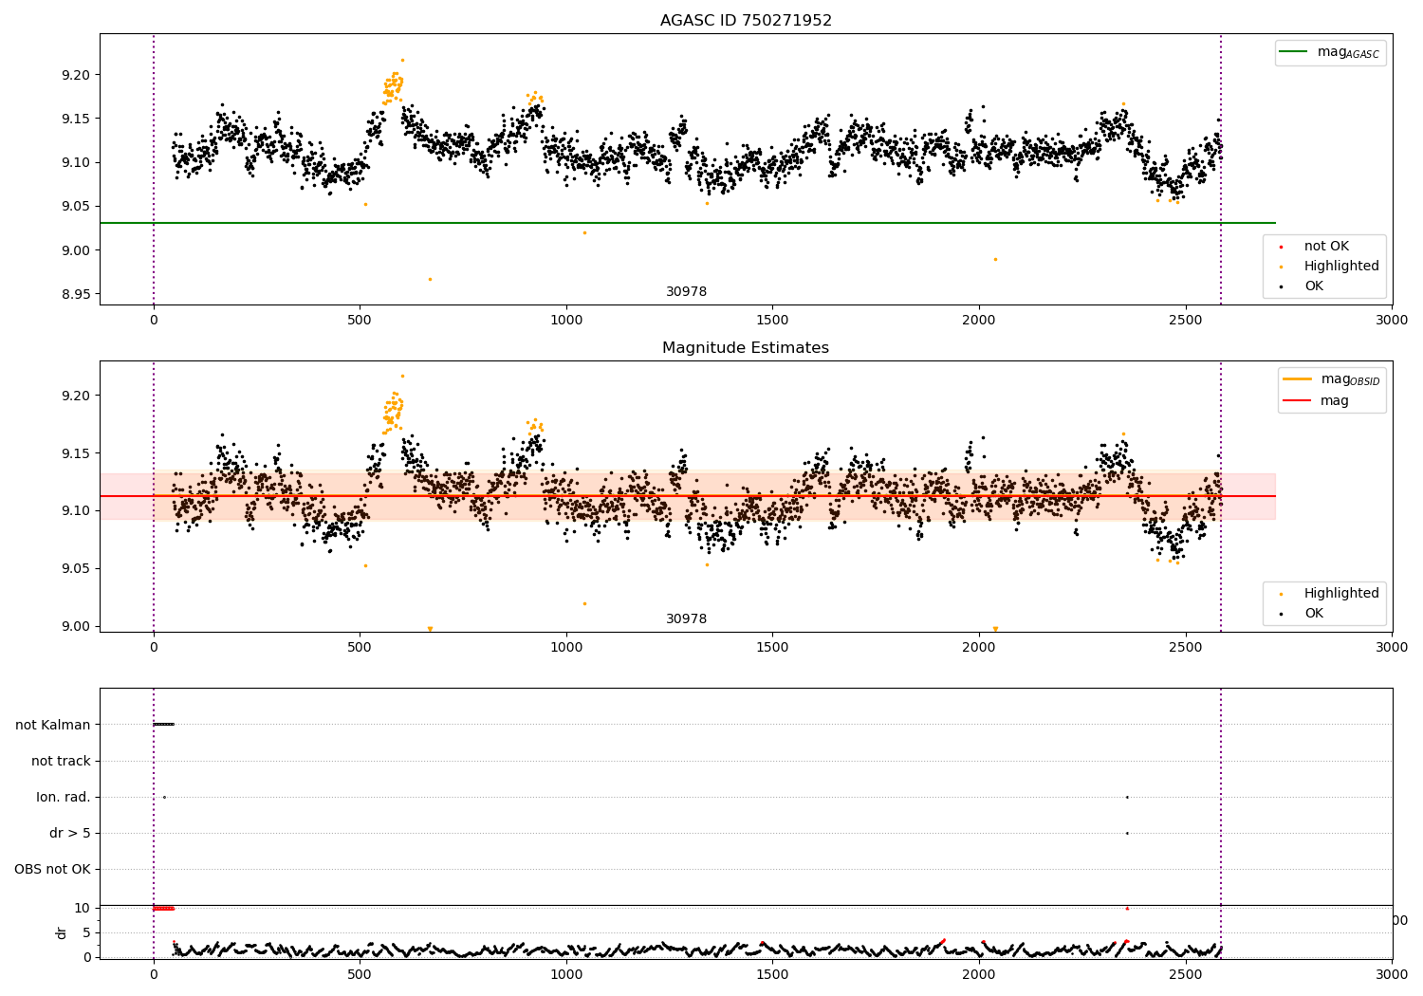Click the orange line swatch beside mag OBSID

[1297, 379]
